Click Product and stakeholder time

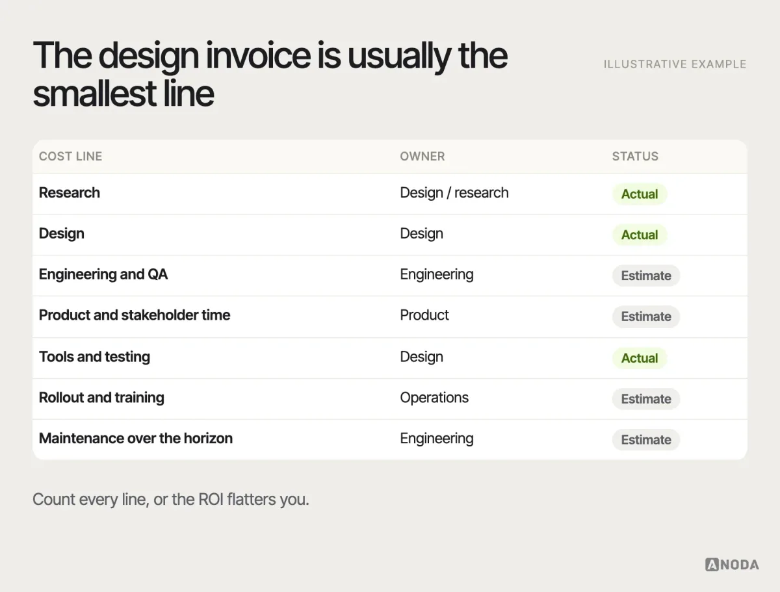[135, 315]
